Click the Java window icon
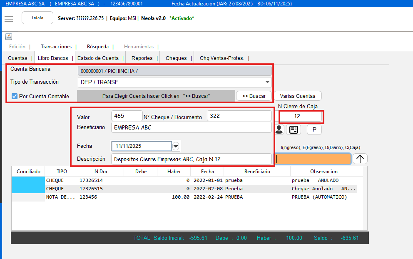The image size is (413, 259). 9,37
